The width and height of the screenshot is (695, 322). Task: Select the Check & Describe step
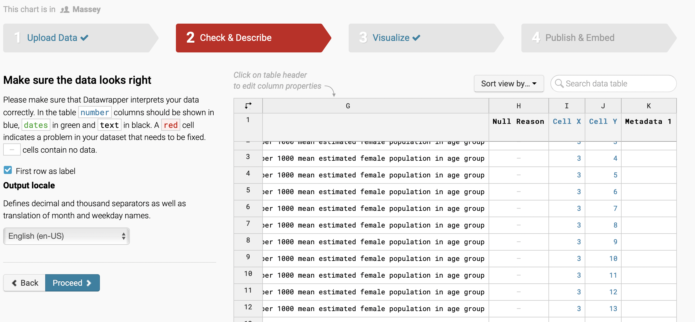[x=253, y=38]
